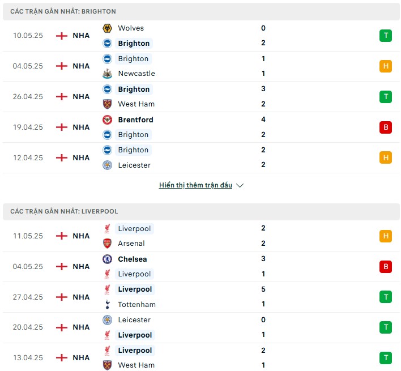
Task: Click the green T badge for Wolves–Brighton
Action: (386, 36)
